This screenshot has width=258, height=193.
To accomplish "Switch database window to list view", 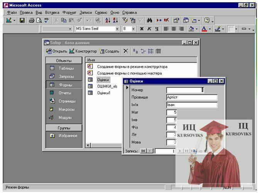I will (x=151, y=51).
